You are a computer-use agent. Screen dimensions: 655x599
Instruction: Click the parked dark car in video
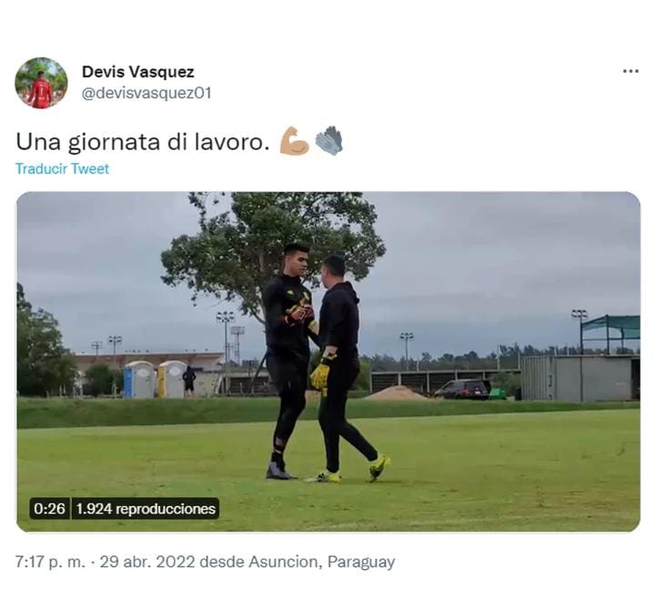click(x=462, y=389)
